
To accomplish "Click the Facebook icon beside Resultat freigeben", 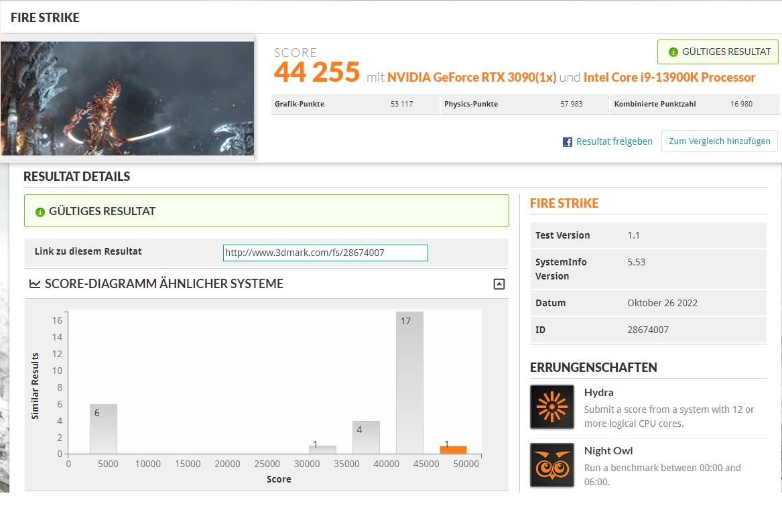I will [568, 141].
